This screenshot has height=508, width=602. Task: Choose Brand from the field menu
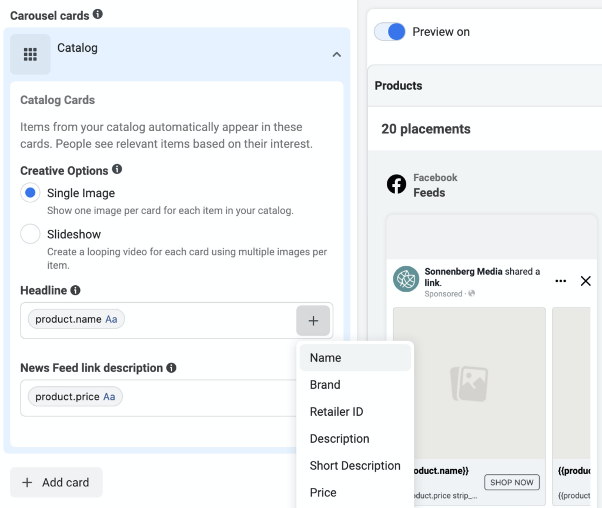coord(325,385)
